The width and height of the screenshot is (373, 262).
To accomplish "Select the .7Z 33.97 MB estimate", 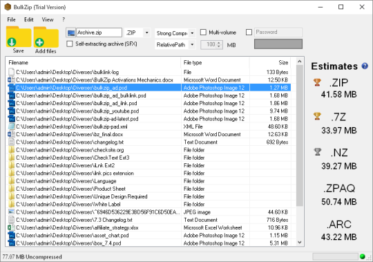I will click(338, 123).
